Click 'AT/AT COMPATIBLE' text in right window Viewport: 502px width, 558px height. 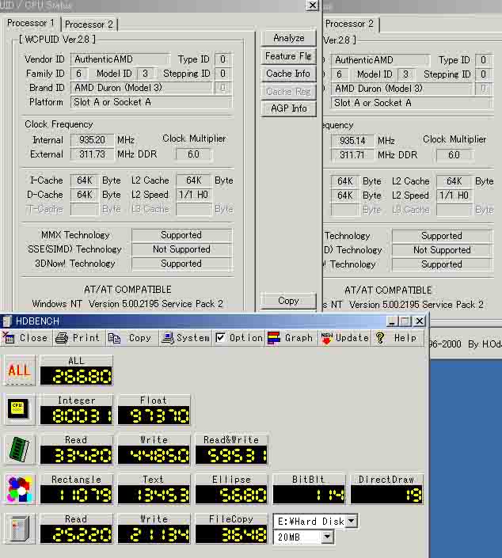click(388, 290)
